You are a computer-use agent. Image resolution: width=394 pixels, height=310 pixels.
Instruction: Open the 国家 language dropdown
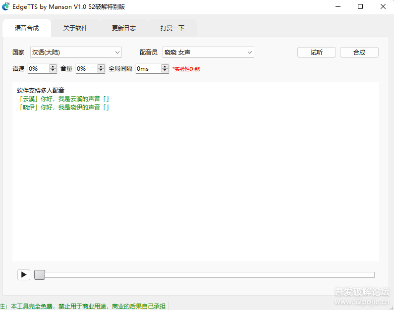coord(76,52)
